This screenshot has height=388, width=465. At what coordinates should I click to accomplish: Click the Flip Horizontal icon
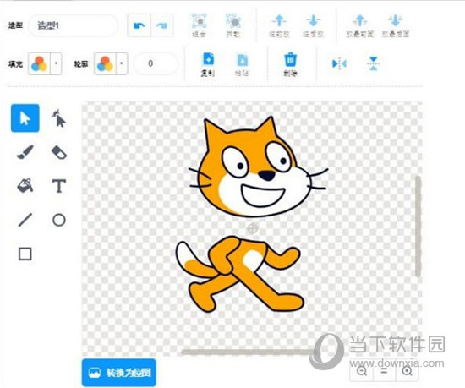339,63
